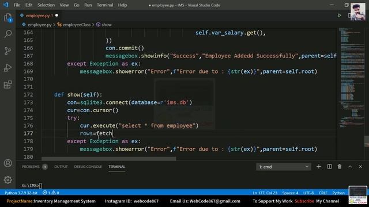Click the WebCode867@gmail.com email text
Image resolution: width=369 pixels, height=207 pixels.
[215, 201]
